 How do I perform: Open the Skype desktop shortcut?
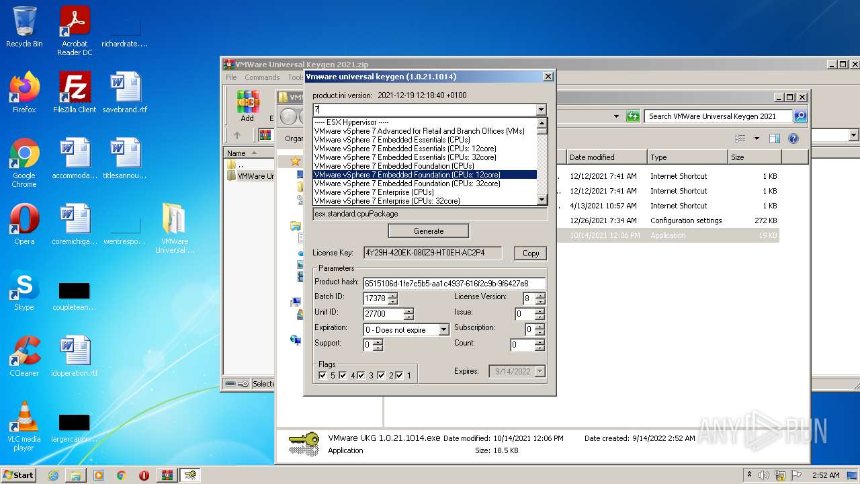click(24, 290)
